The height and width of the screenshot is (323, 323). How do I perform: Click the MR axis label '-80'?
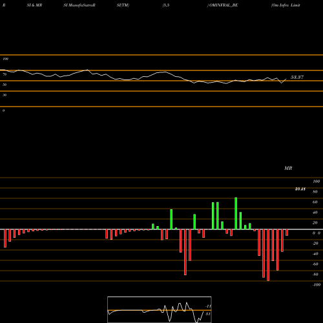(x=315, y=275)
